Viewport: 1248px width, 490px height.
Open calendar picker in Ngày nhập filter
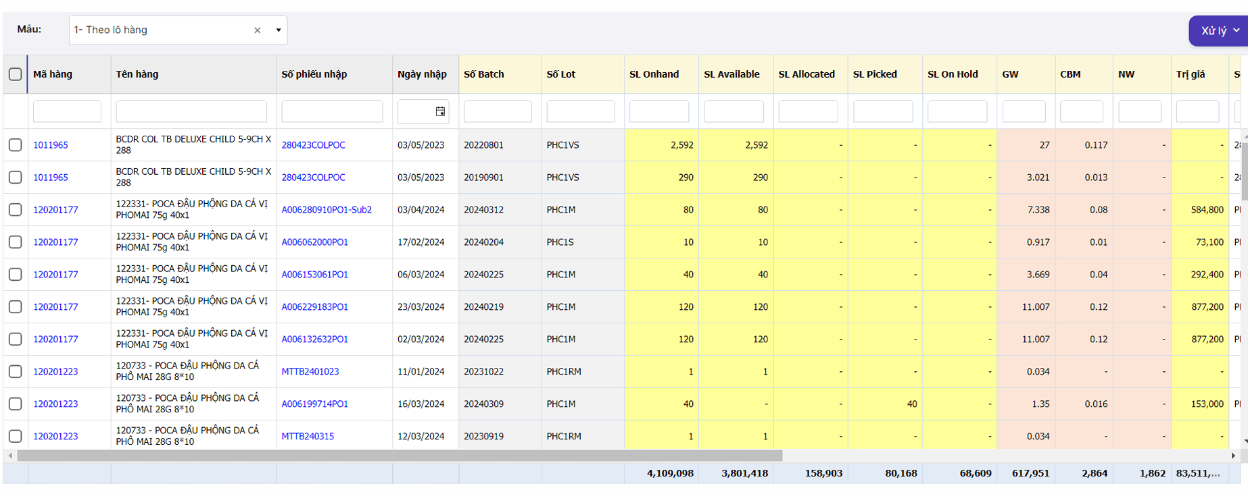[x=440, y=111]
